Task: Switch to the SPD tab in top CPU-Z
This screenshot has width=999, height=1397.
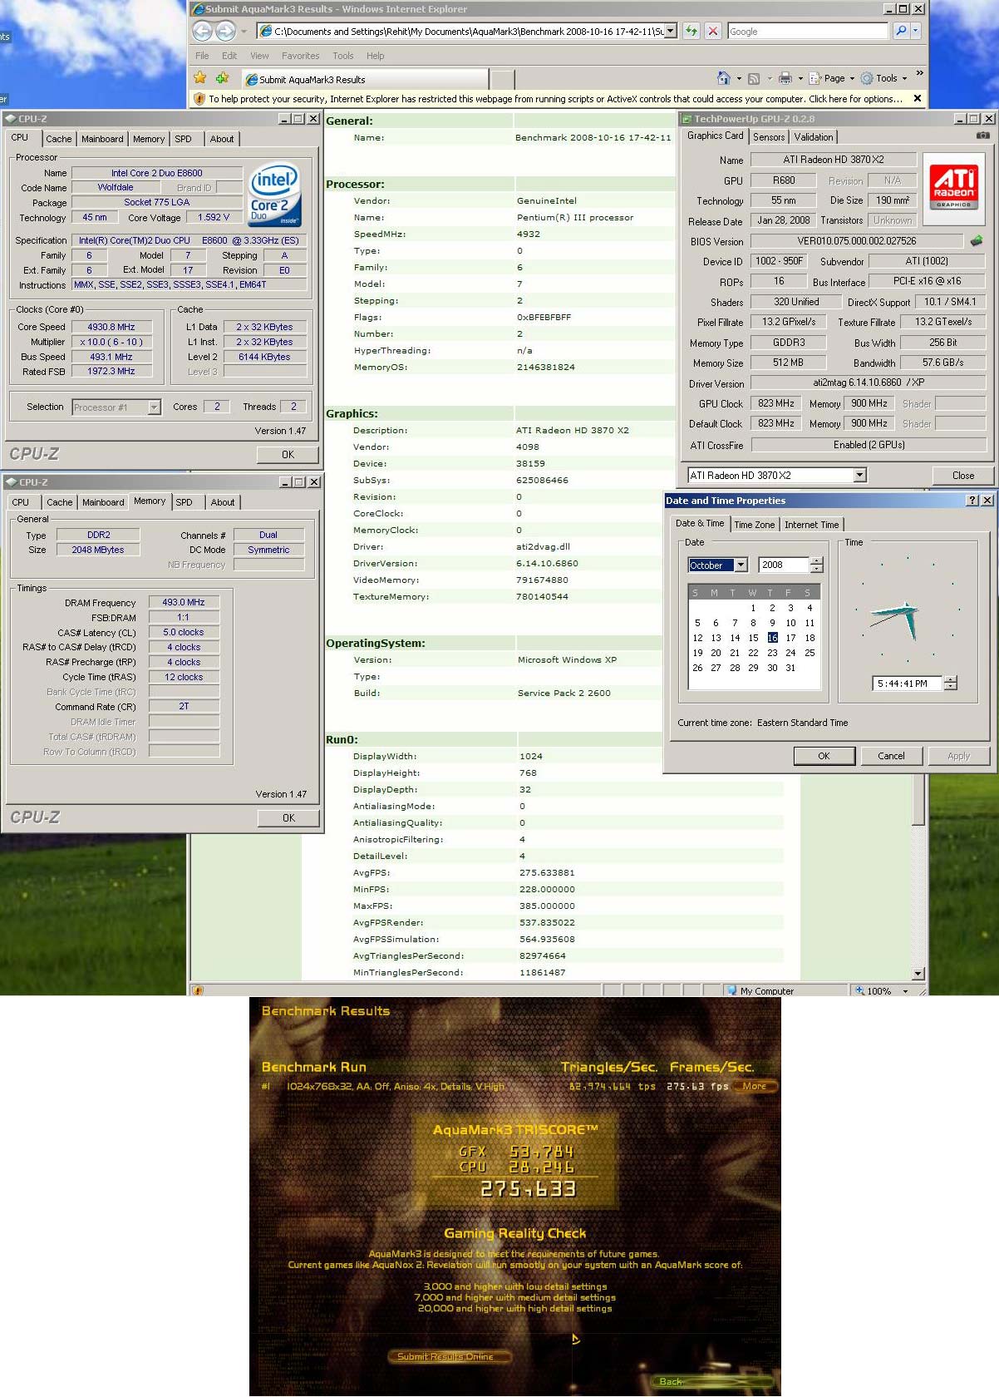Action: [x=183, y=139]
